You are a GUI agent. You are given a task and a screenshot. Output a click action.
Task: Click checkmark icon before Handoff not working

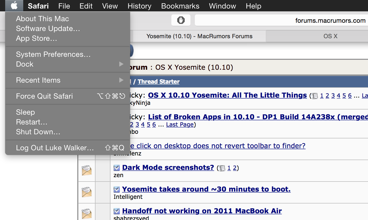tap(117, 211)
